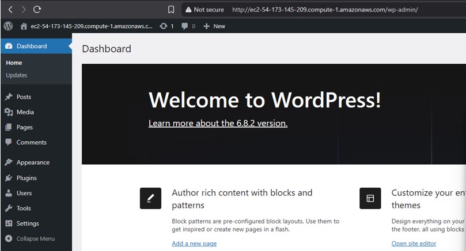
Task: Open the Updates submenu under Dashboard
Action: [x=17, y=75]
